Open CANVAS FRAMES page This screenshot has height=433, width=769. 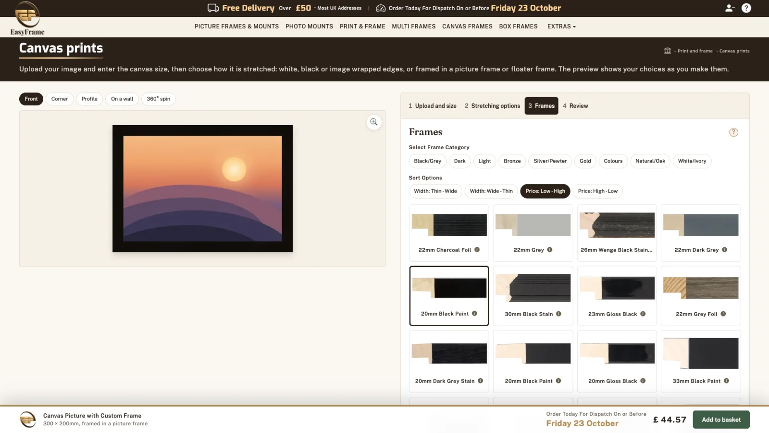(x=467, y=26)
